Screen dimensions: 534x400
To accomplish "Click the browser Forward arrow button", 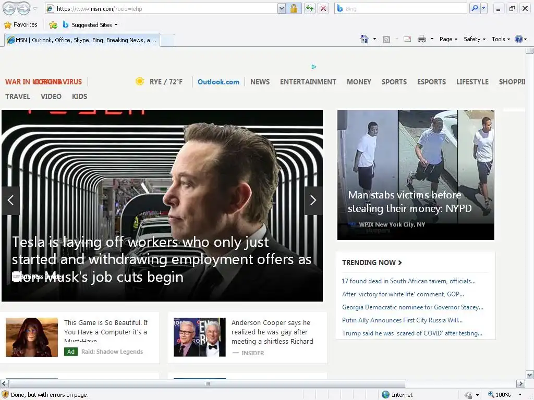I will tap(23, 9).
